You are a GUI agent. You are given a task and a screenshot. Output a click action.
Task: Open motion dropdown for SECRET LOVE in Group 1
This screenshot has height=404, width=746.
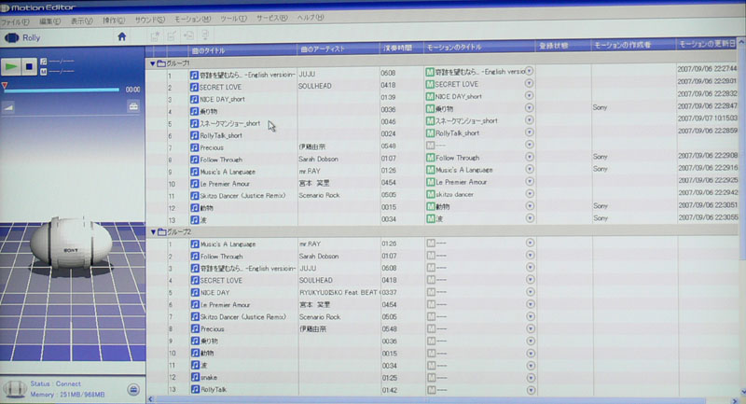point(529,83)
